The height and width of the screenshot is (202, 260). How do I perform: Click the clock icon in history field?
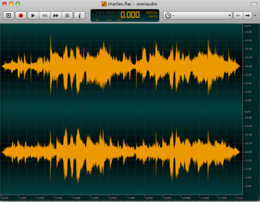[x=168, y=15]
